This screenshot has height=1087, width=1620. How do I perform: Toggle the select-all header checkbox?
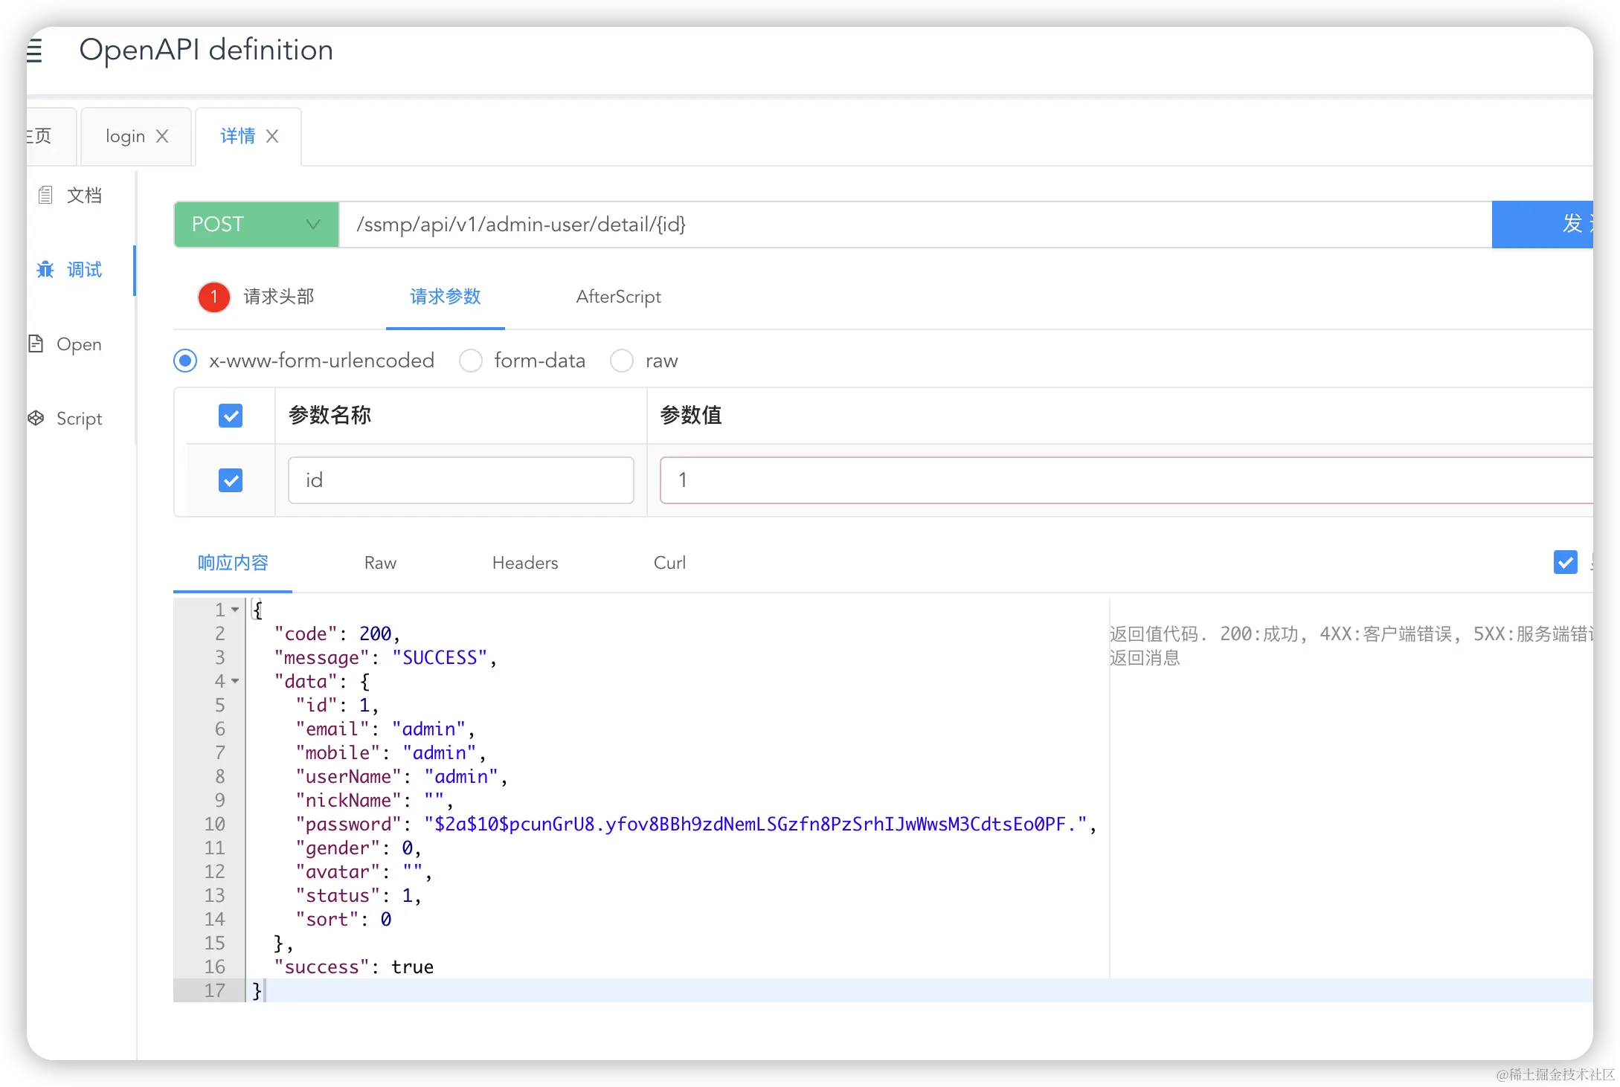tap(231, 416)
